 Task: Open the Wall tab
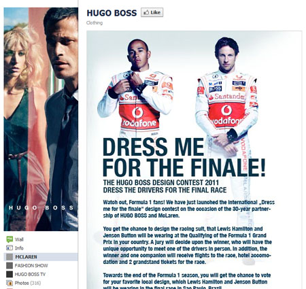tap(19, 239)
